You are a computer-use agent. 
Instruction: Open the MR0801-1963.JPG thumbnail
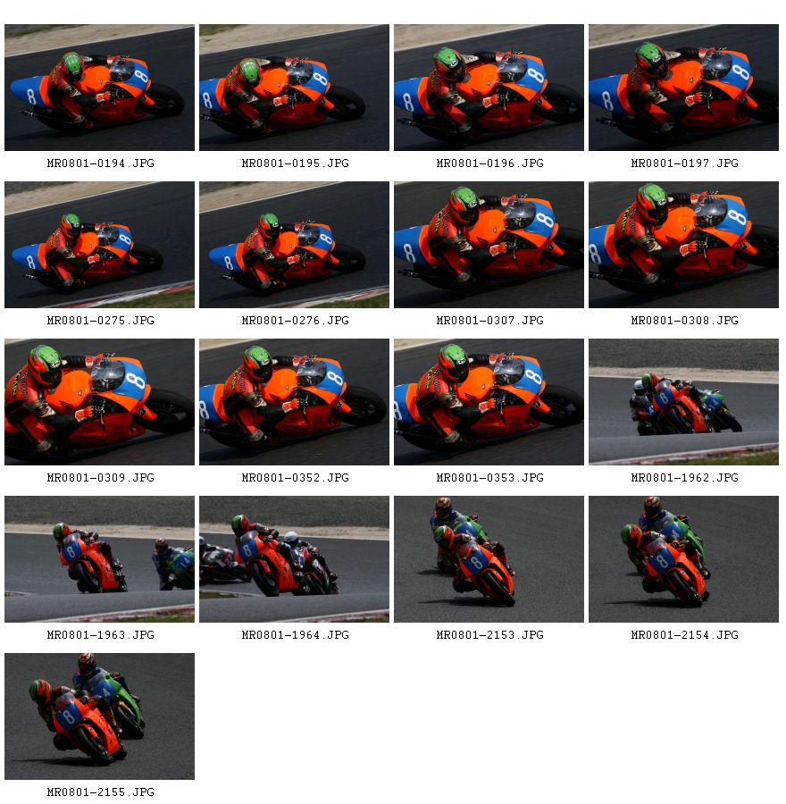pyautogui.click(x=99, y=559)
